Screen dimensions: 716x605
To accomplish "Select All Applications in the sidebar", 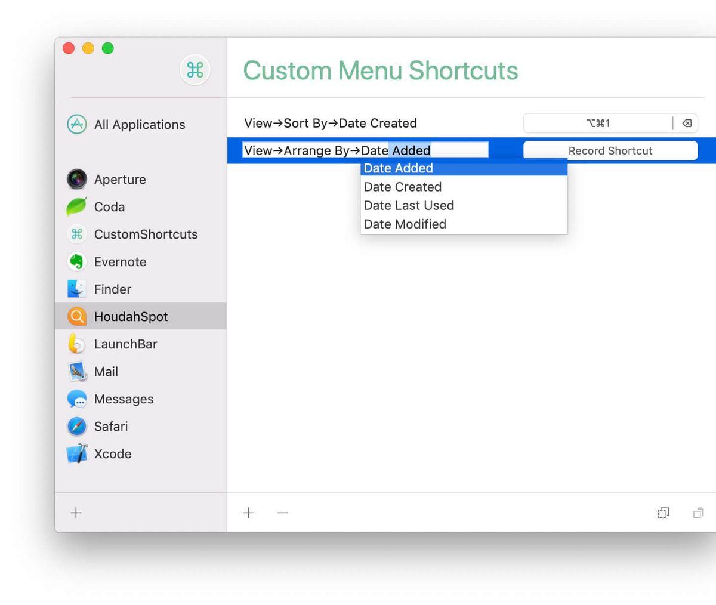I will [x=140, y=125].
